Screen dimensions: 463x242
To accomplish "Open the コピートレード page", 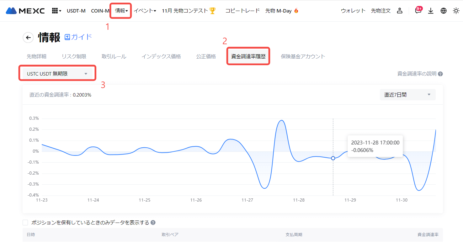I will pos(242,11).
